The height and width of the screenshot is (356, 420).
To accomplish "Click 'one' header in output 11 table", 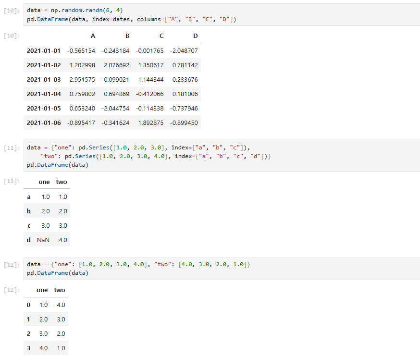I will (44, 182).
